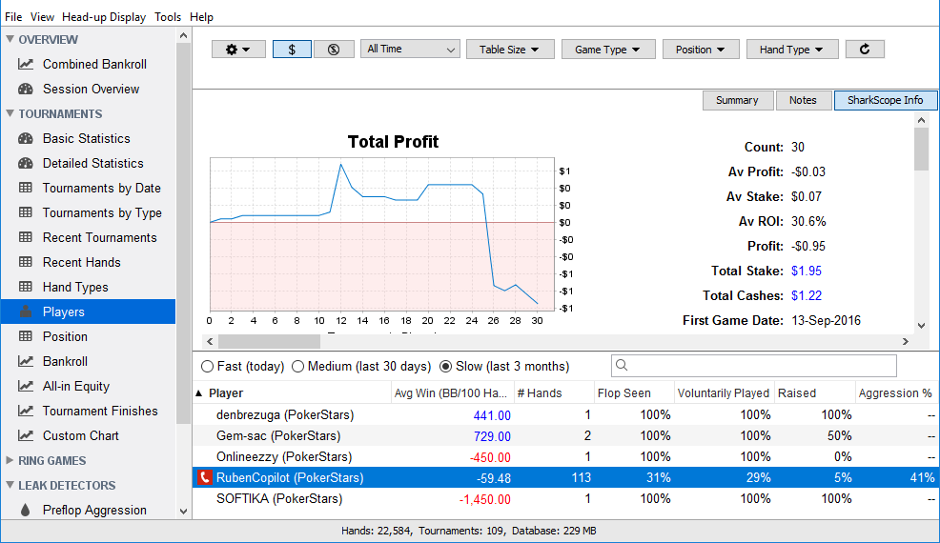Select the Onlineezzy (PokerStars) row
Image resolution: width=940 pixels, height=543 pixels.
point(565,456)
